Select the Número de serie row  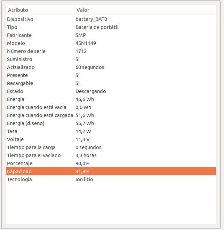point(111,51)
